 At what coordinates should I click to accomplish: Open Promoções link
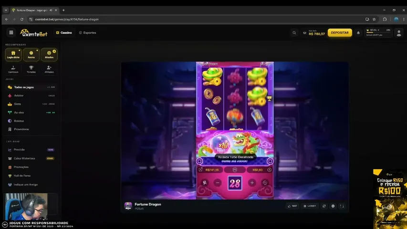tap(31, 167)
